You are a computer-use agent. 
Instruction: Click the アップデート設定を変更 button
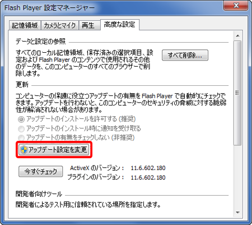(54, 150)
